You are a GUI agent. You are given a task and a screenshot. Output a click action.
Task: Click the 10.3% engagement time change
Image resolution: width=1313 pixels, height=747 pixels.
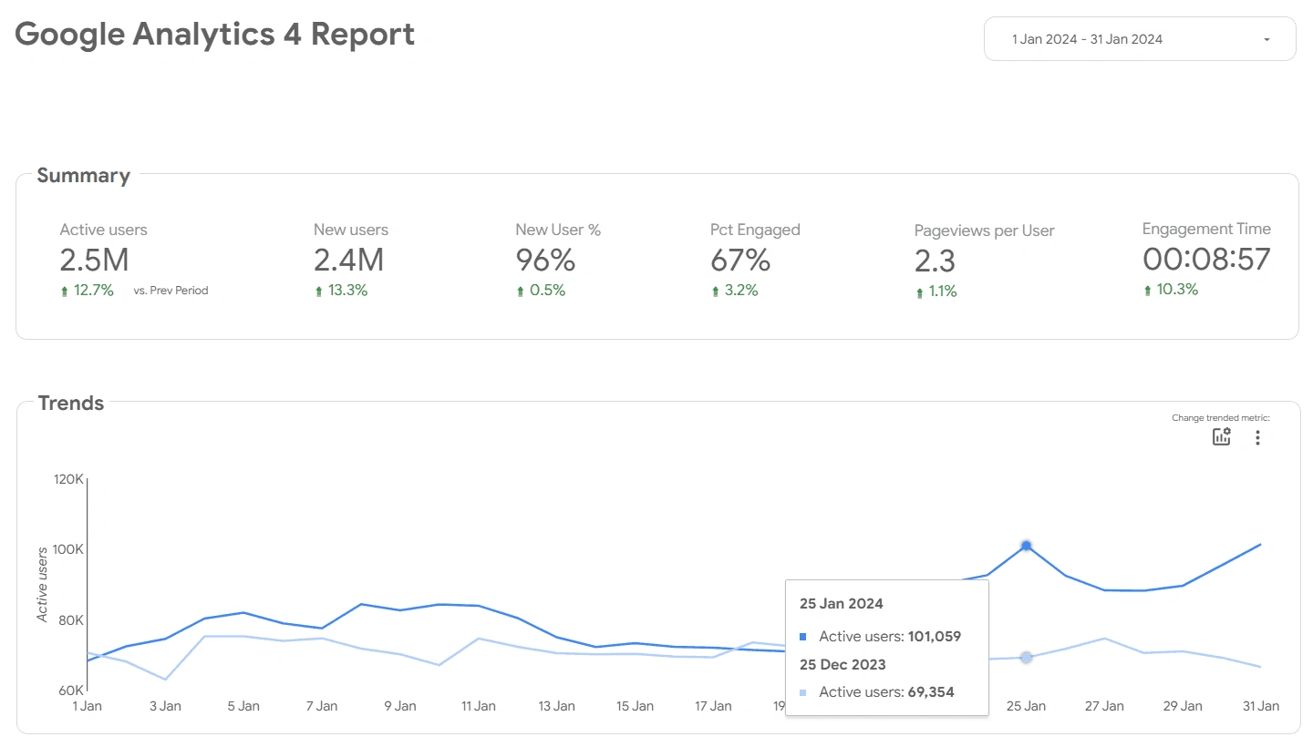pyautogui.click(x=1171, y=290)
